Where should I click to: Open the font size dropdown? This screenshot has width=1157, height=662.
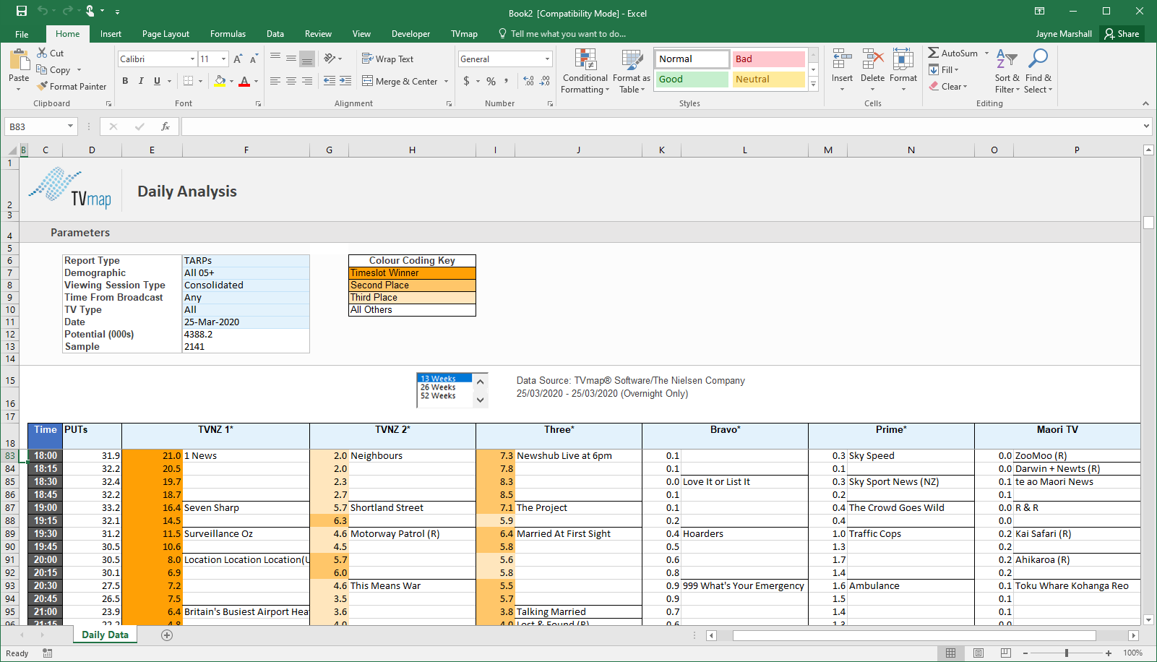(x=224, y=59)
